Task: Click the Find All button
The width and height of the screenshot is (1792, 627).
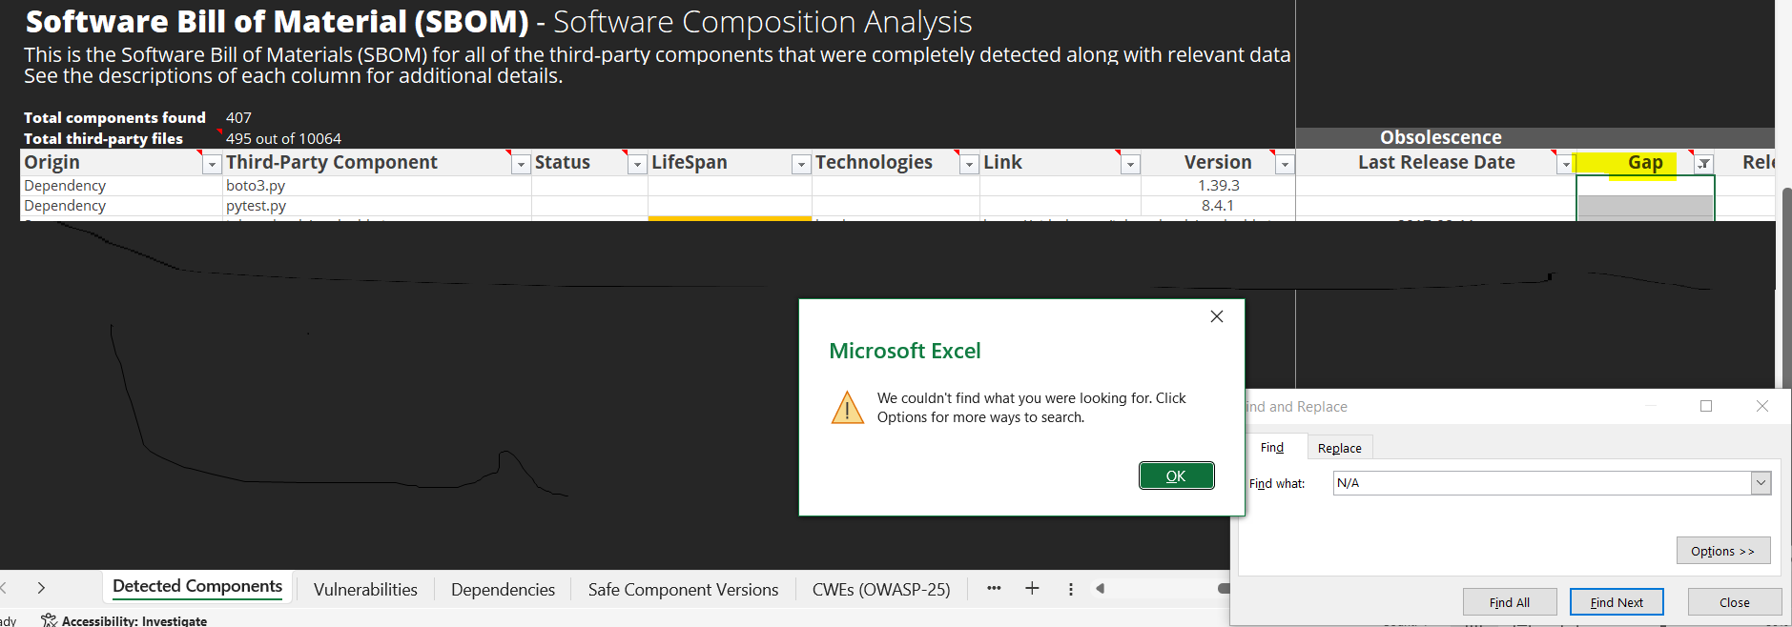Action: (1509, 602)
